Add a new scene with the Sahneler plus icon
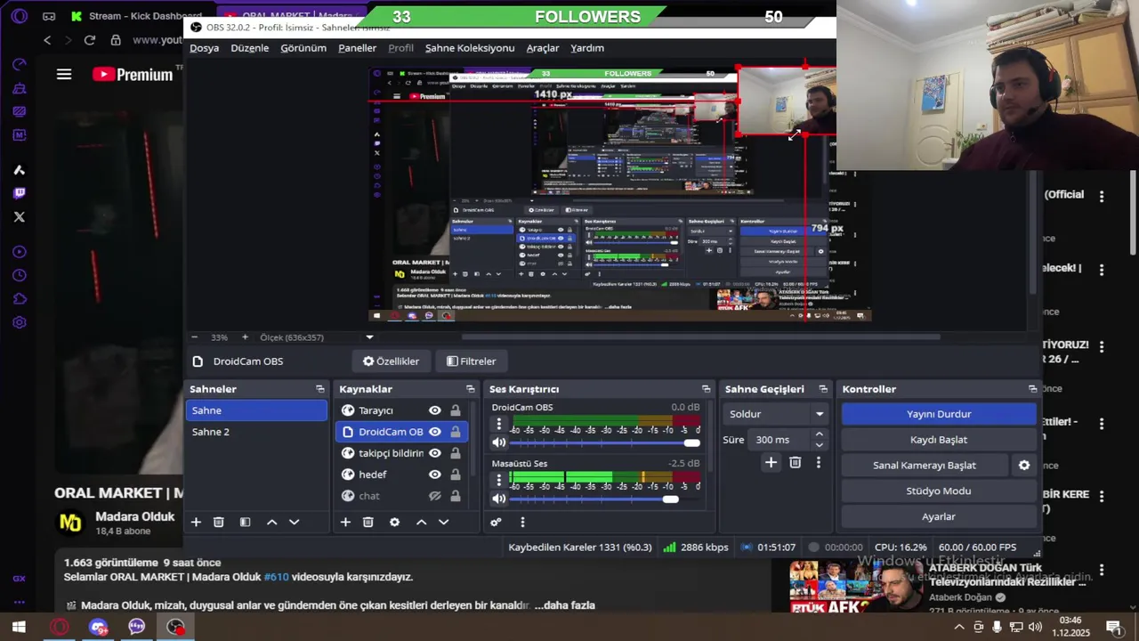Viewport: 1139px width, 641px height. (196, 523)
